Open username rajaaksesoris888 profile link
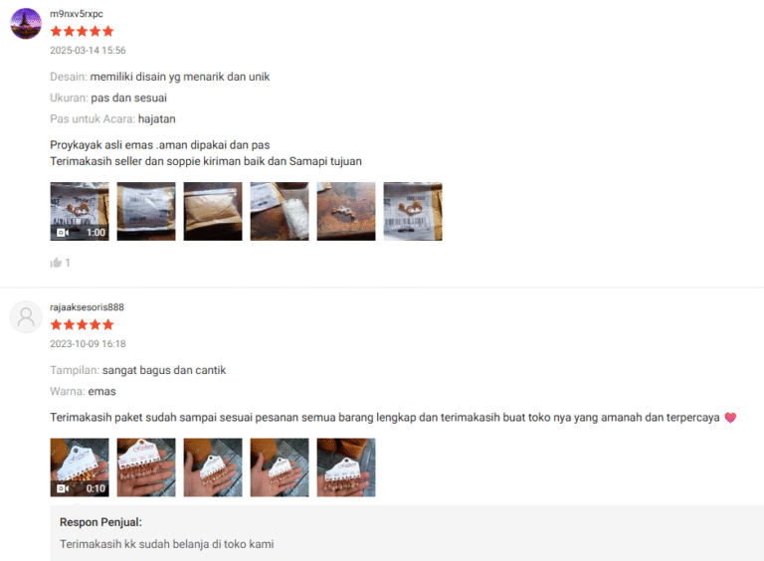This screenshot has width=764, height=561. coord(87,307)
